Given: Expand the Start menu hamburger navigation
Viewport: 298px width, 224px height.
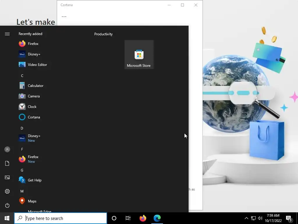Looking at the screenshot, I should pyautogui.click(x=7, y=34).
